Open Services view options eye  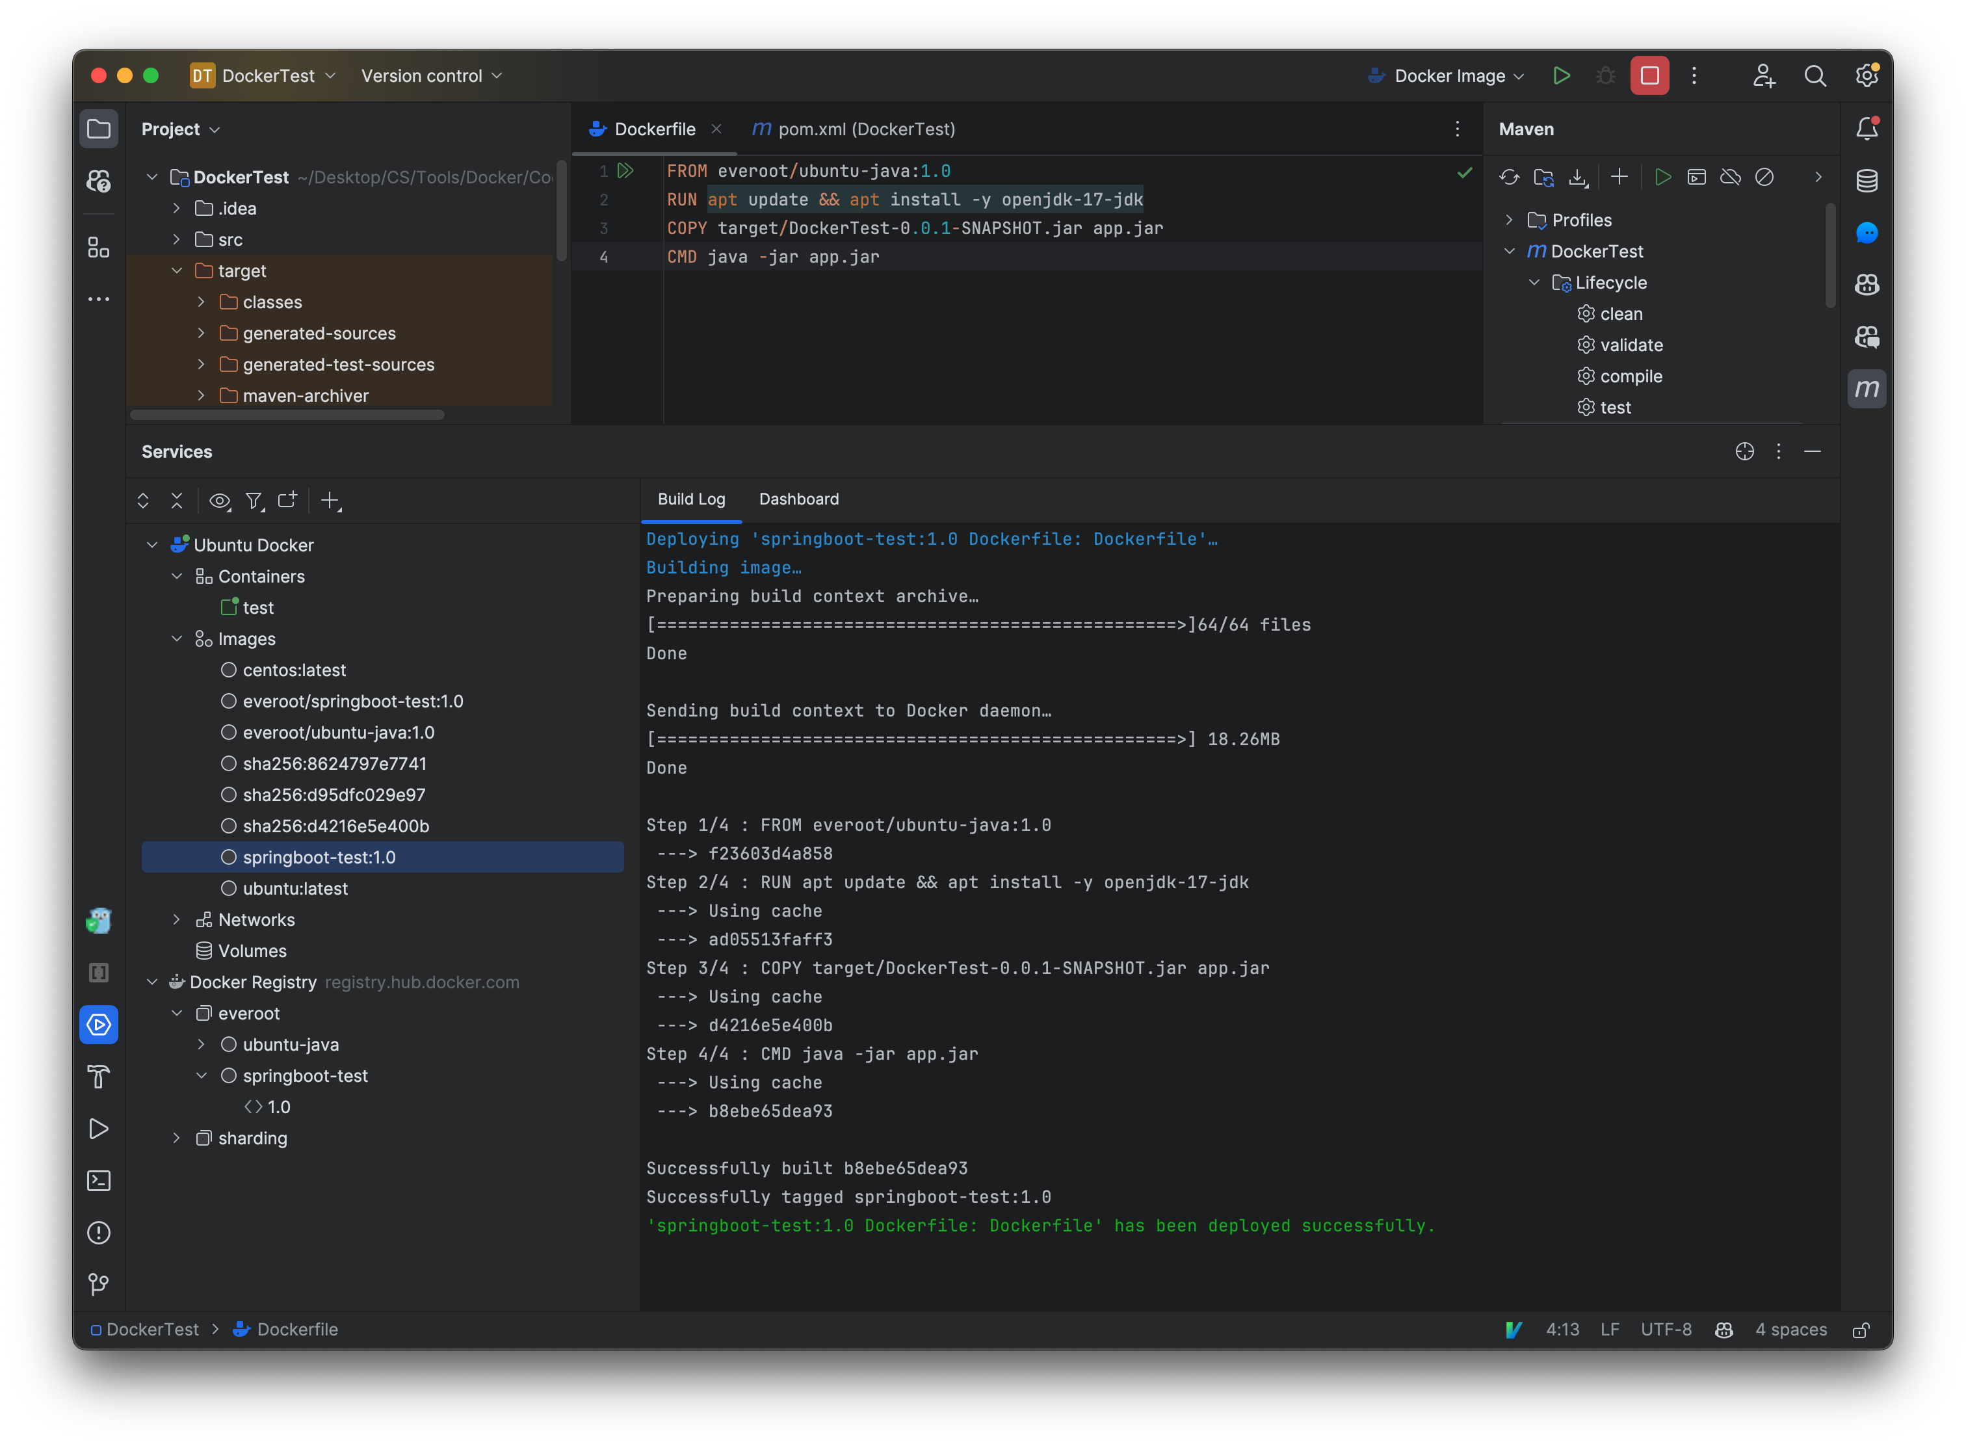220,501
